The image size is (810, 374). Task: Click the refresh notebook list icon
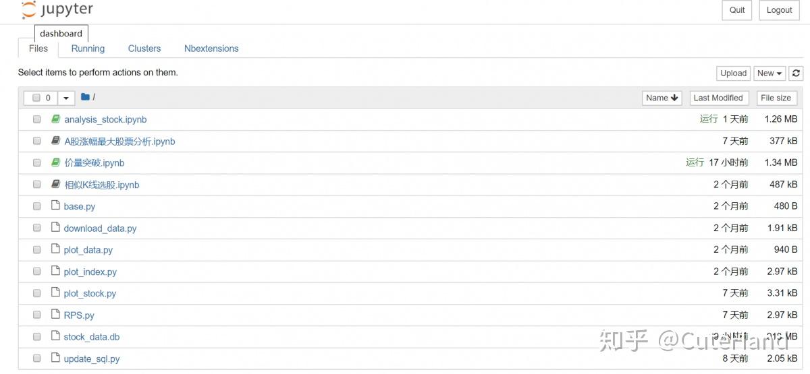796,73
